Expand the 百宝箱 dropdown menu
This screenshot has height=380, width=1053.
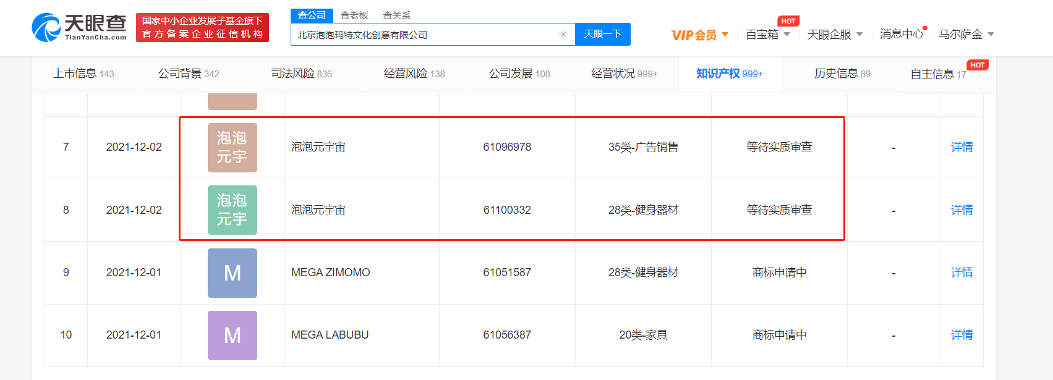(x=768, y=35)
